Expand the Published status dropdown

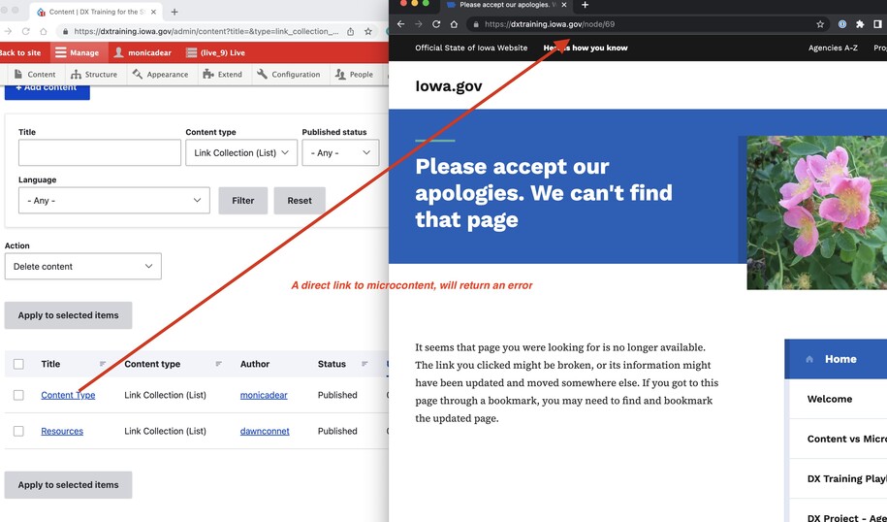click(x=339, y=152)
